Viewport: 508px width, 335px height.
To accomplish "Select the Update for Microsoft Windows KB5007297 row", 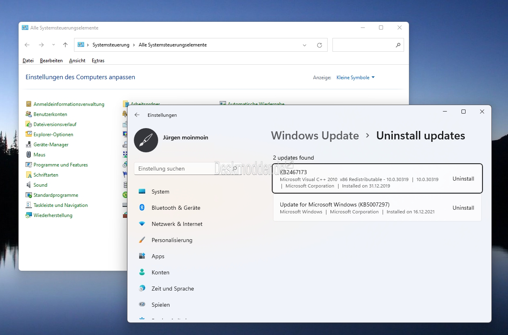I will tap(377, 208).
